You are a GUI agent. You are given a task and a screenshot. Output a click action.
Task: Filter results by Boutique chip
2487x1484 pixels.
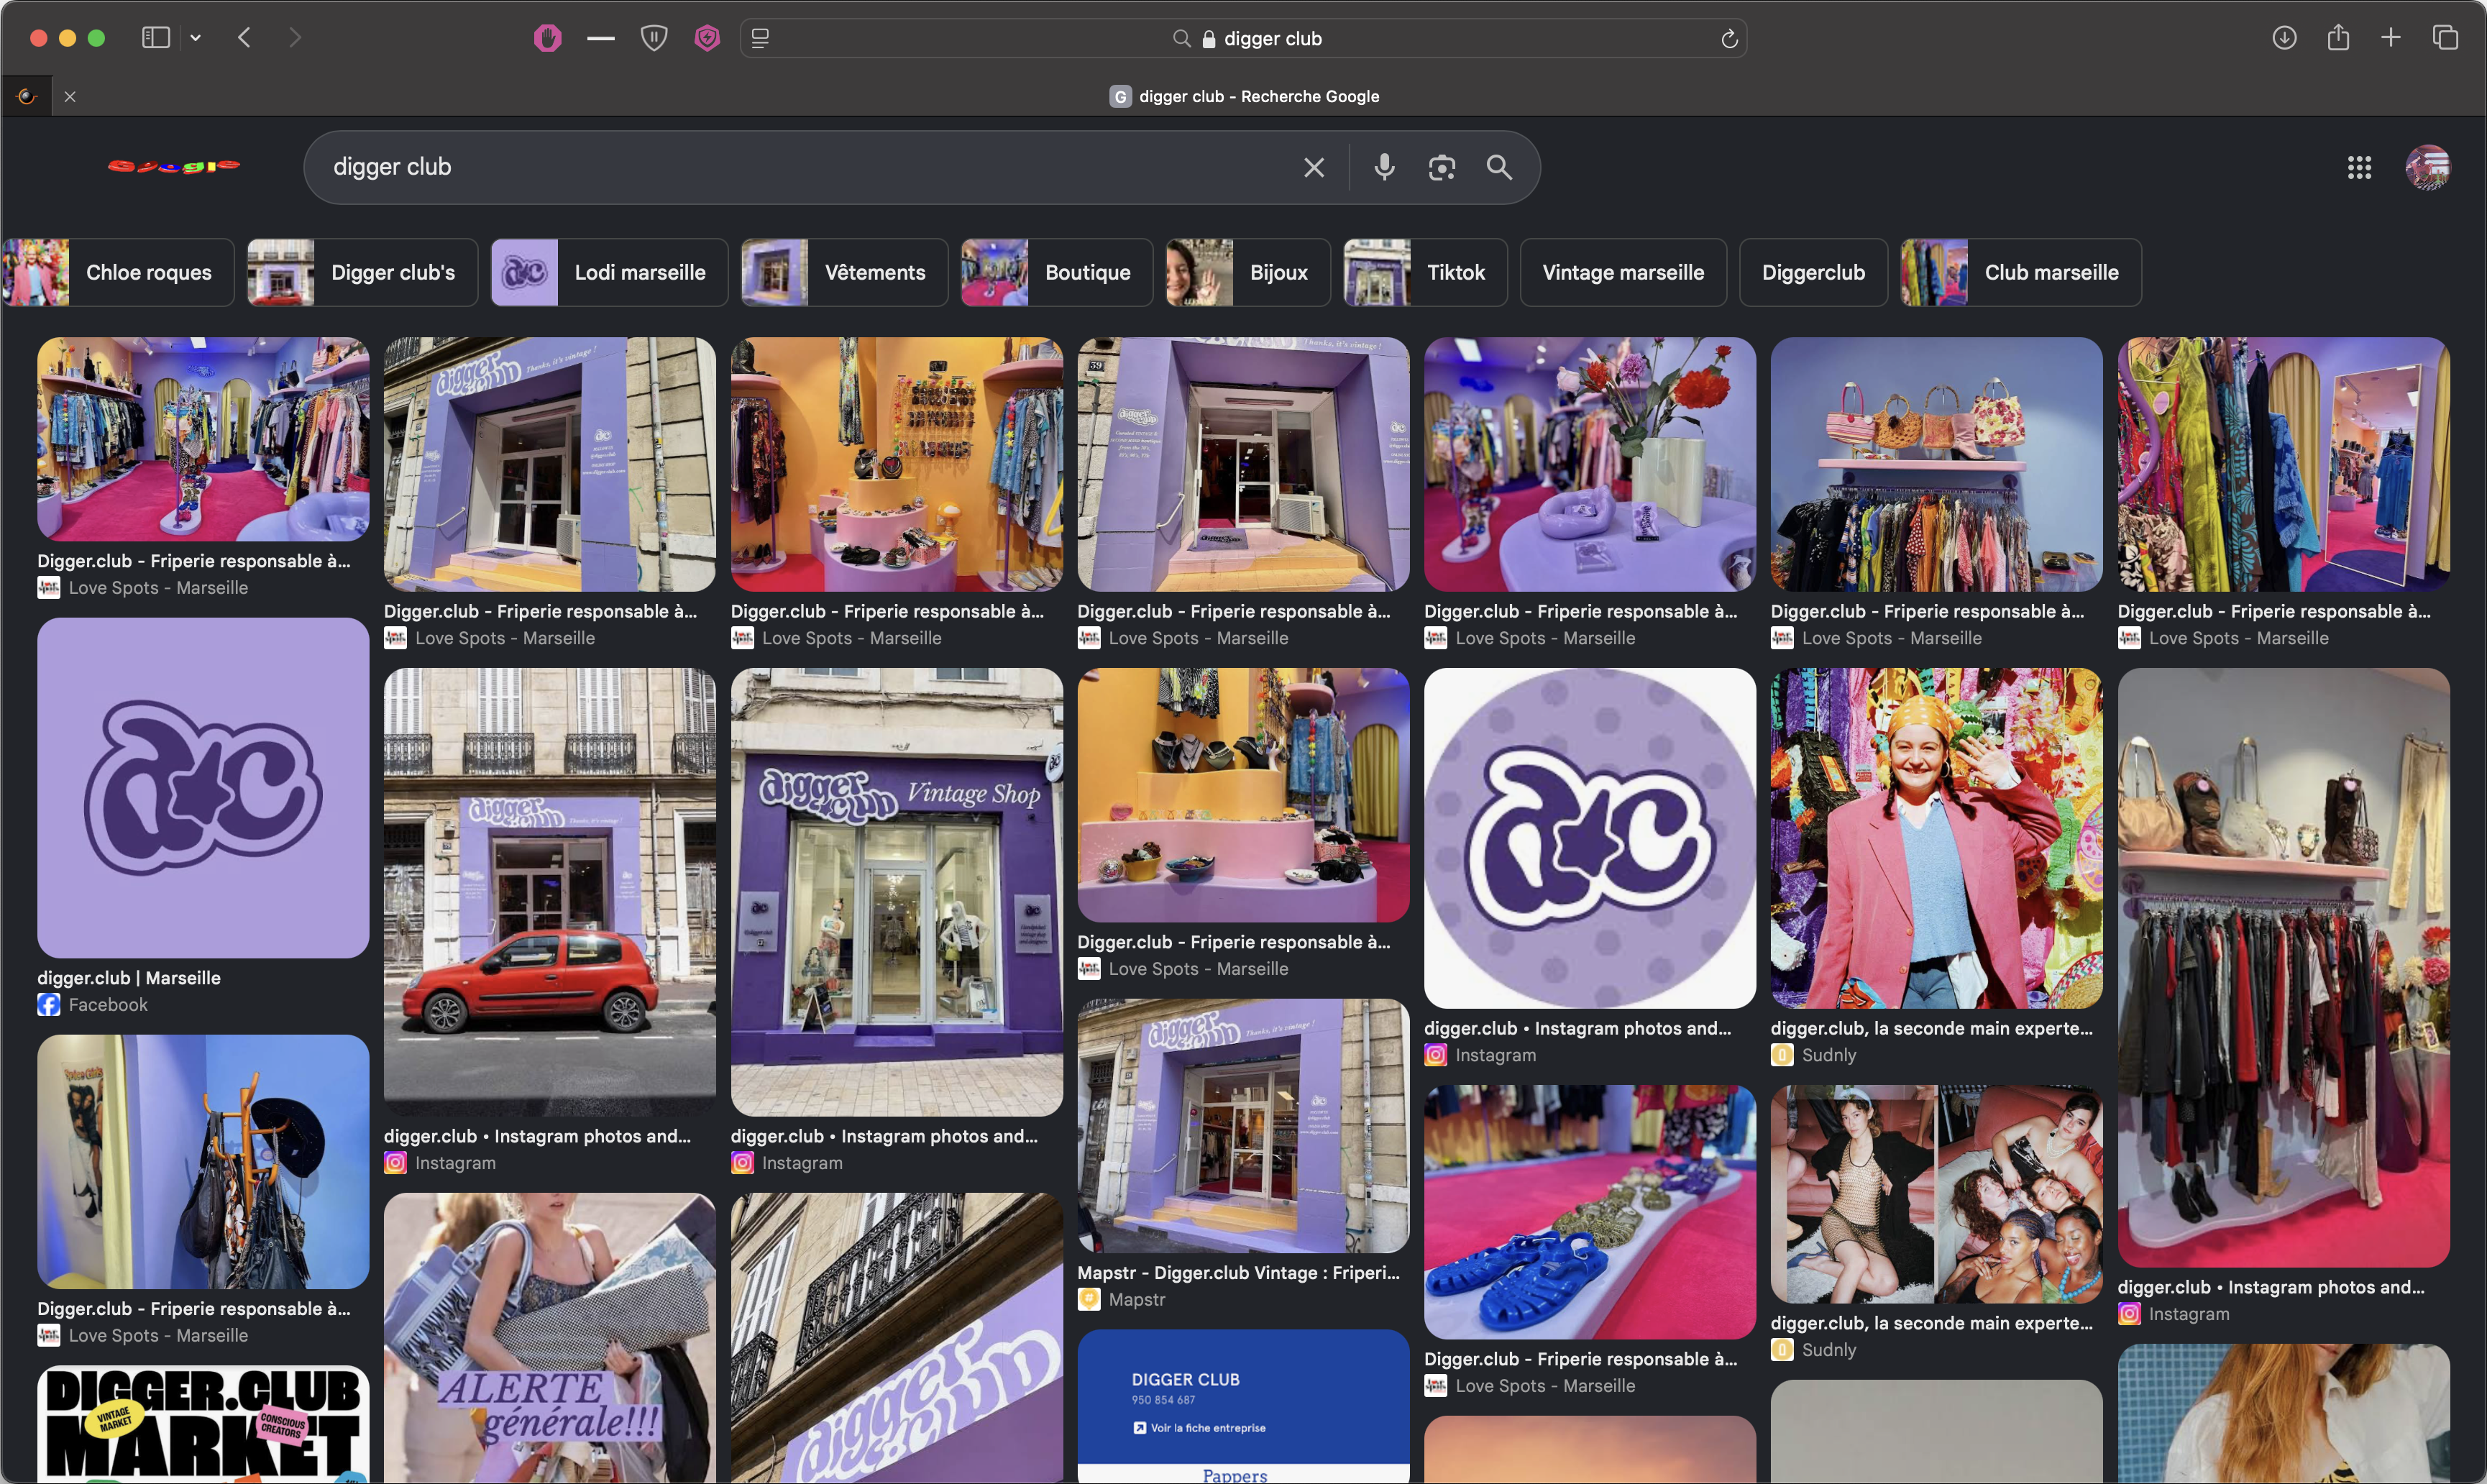pyautogui.click(x=1057, y=272)
